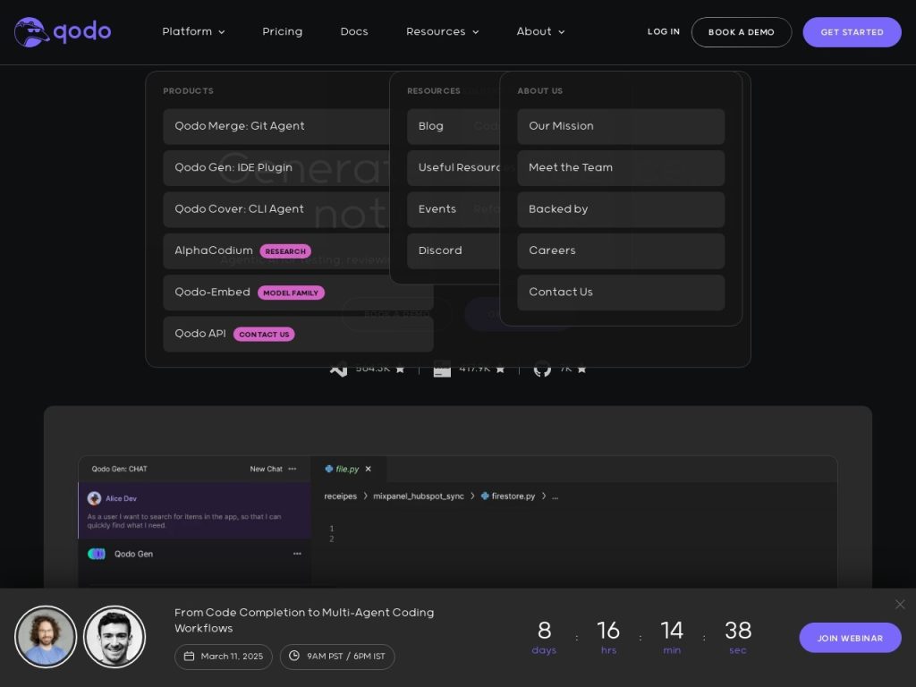Click the mixpanel_hubspot_sync breadcrumb
The width and height of the screenshot is (916, 687).
click(x=419, y=496)
